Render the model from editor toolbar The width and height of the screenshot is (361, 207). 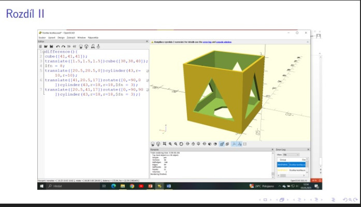tap(86, 47)
